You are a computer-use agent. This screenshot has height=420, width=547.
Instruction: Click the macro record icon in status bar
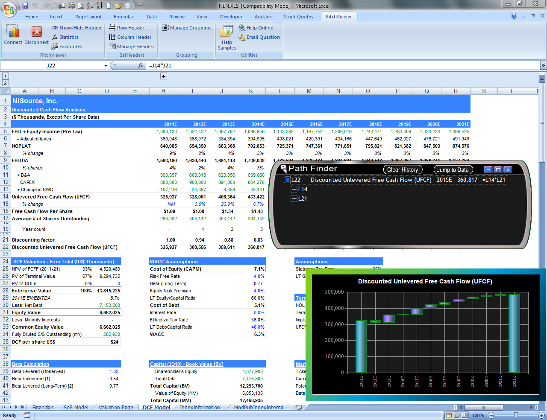[x=27, y=415]
